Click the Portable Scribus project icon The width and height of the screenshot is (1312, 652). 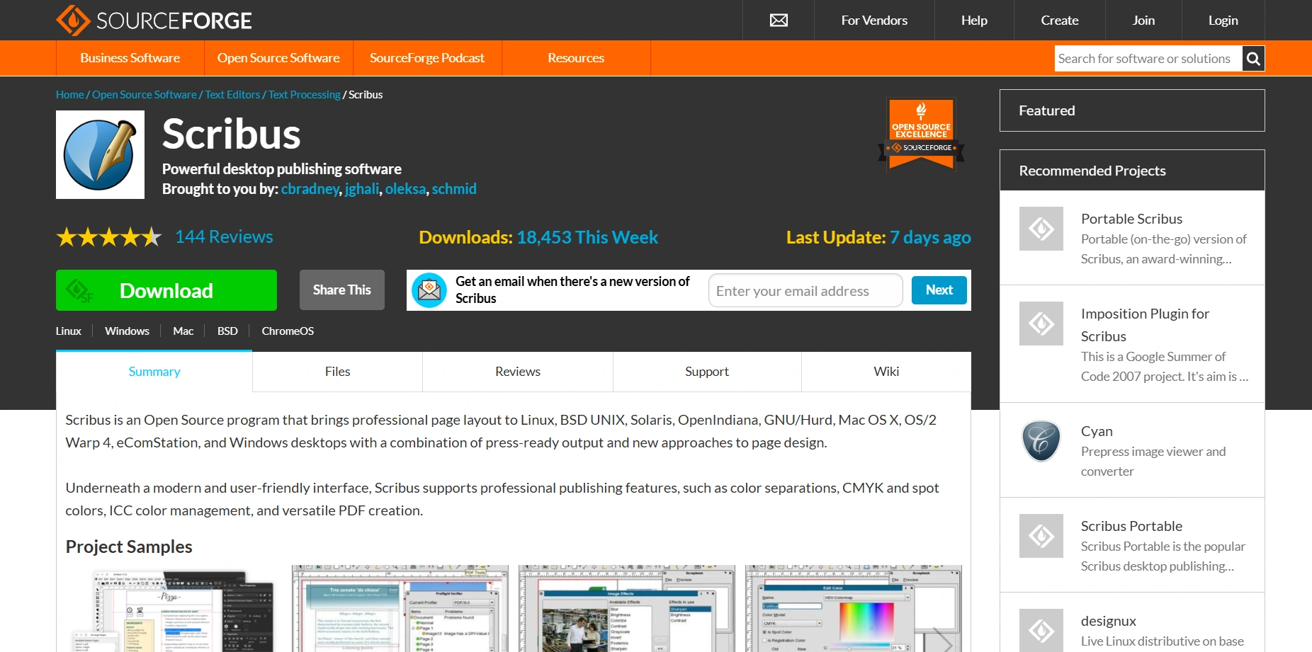(x=1041, y=229)
